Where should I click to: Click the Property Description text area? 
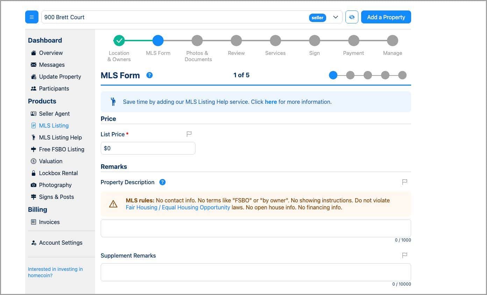(x=256, y=228)
